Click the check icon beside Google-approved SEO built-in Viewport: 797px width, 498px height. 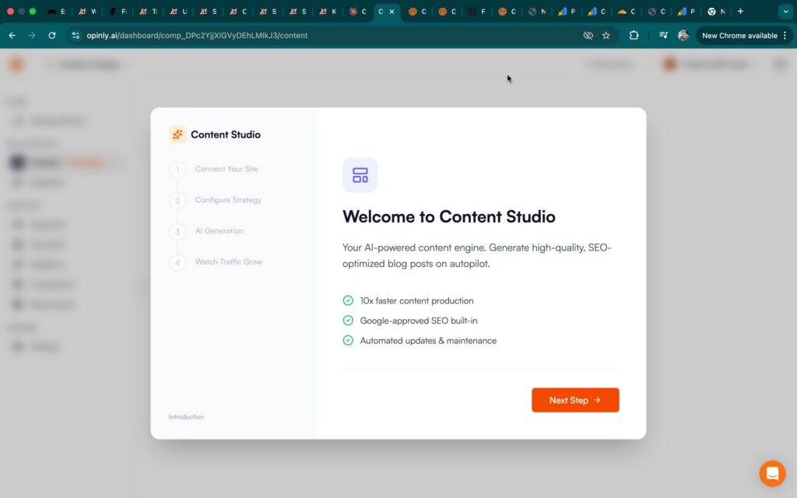pyautogui.click(x=348, y=321)
